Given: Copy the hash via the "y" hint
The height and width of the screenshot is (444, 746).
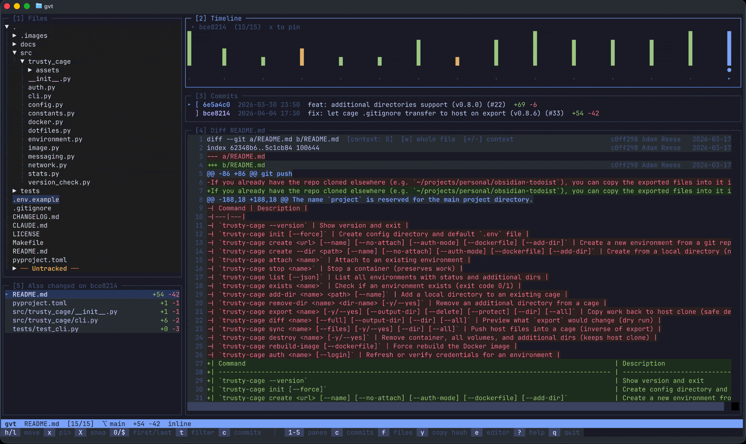Looking at the screenshot, I should [x=422, y=432].
